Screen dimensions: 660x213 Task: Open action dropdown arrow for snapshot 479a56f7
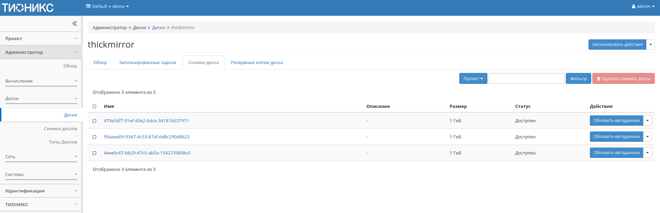pos(647,121)
